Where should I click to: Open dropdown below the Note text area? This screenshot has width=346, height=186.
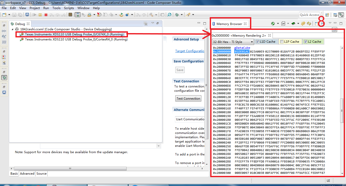[159, 146]
